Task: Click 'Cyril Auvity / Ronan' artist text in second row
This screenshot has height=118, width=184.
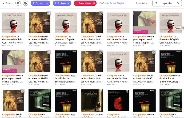Action: pos(118,82)
